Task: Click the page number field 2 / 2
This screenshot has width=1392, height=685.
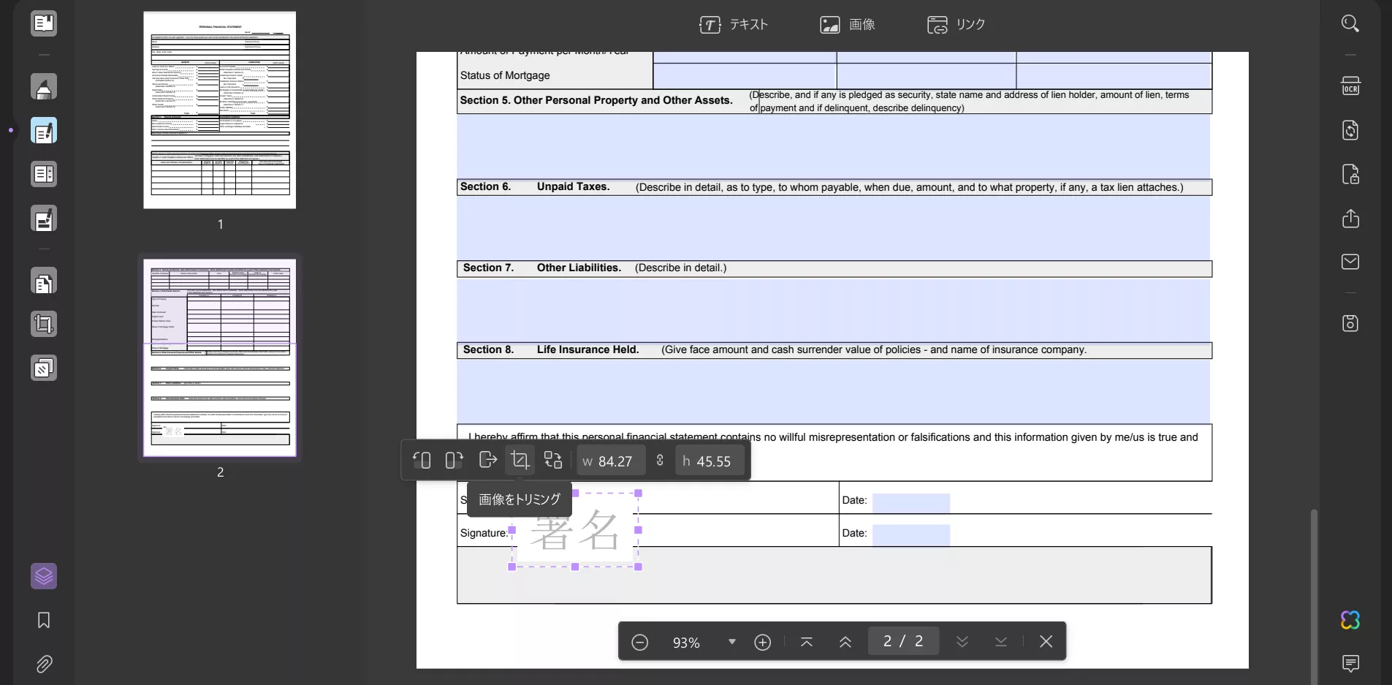Action: click(903, 641)
